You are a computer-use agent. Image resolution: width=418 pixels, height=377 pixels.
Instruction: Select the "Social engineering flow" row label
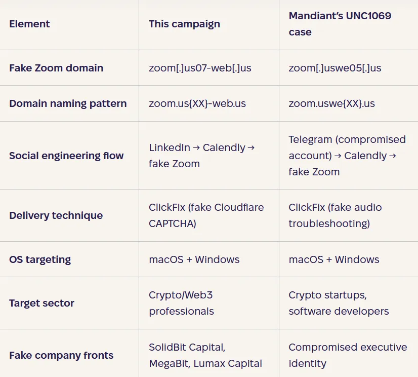pyautogui.click(x=66, y=156)
